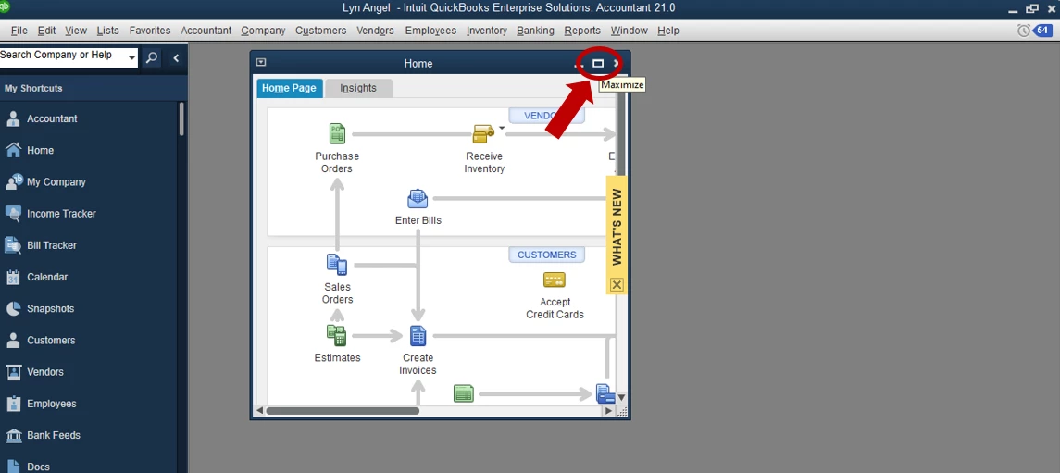Collapse the left shortcuts sidebar
The height and width of the screenshot is (473, 1060).
click(x=176, y=58)
